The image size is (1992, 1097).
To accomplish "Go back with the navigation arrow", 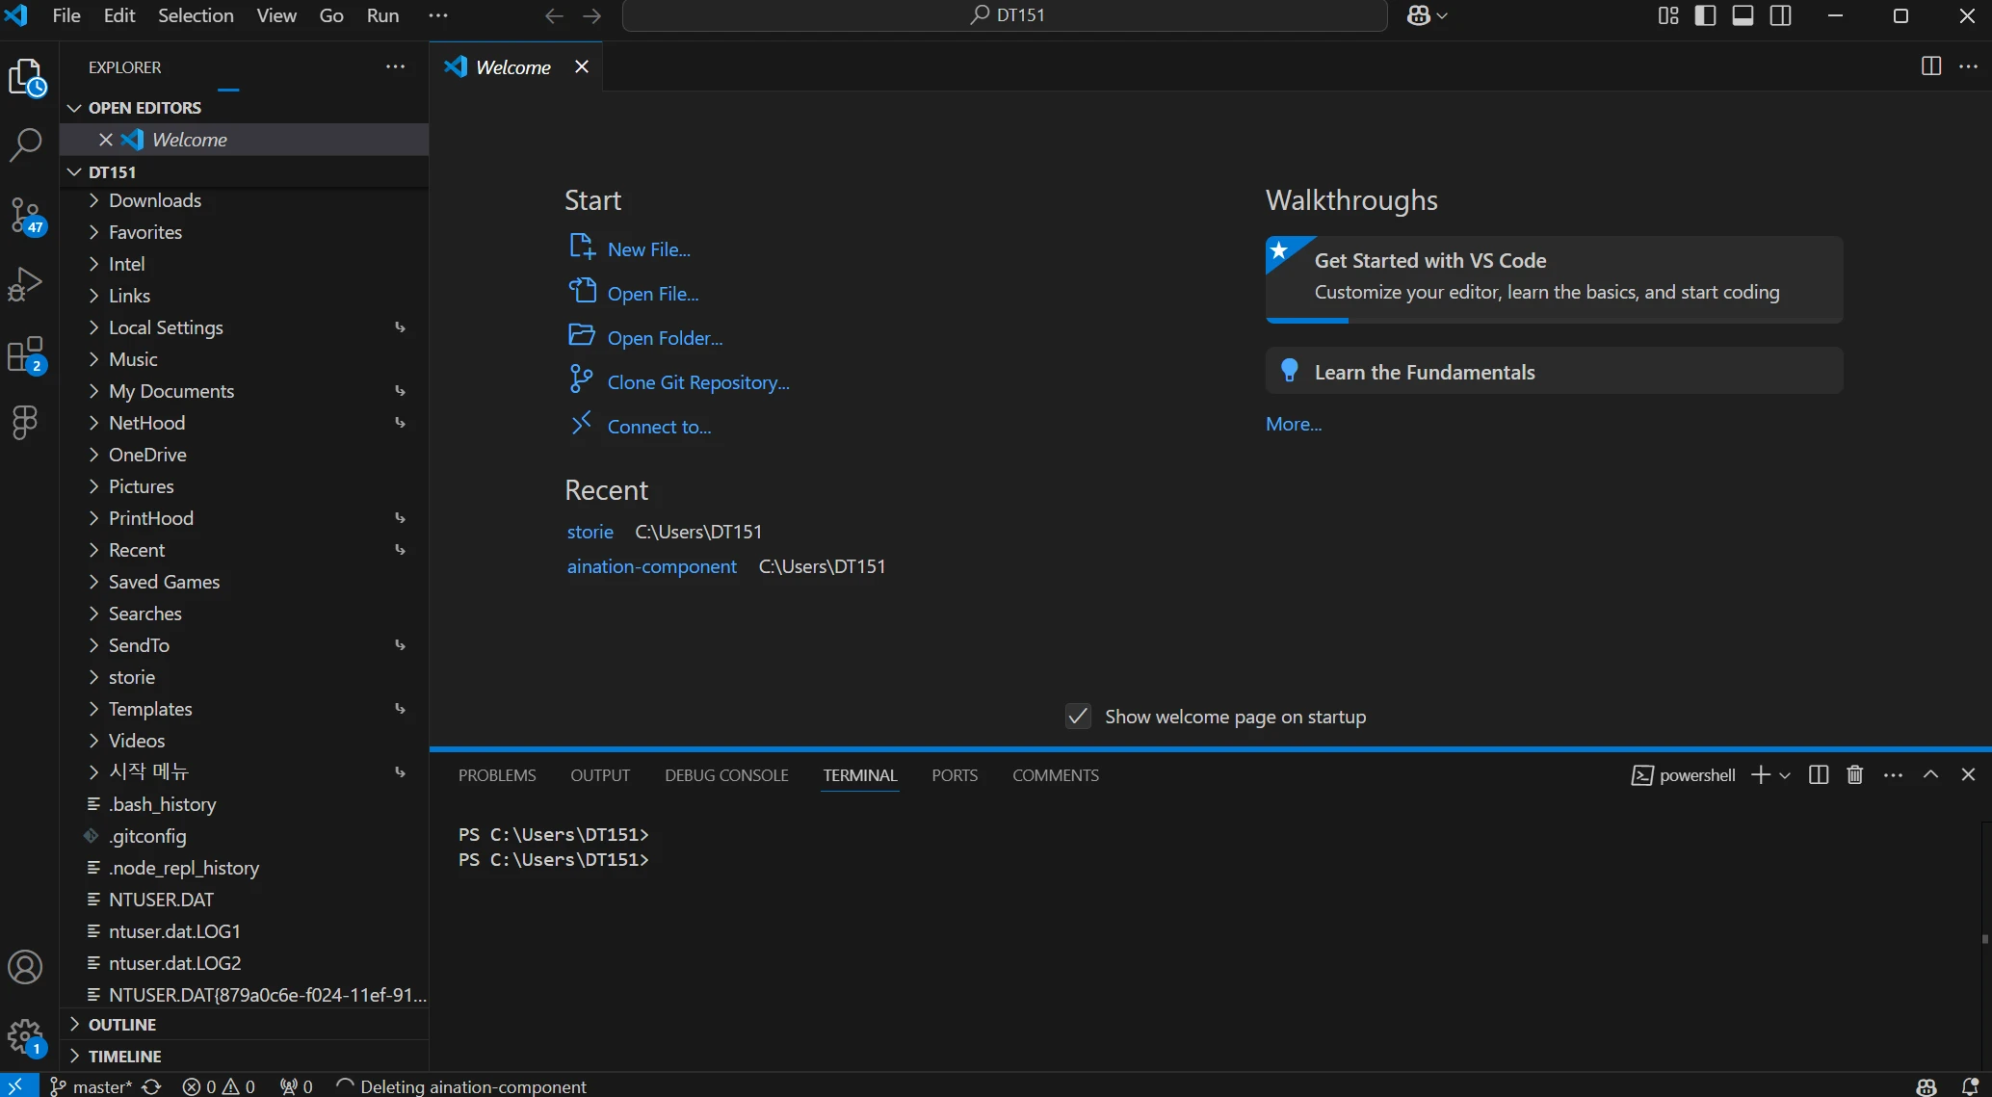I will [554, 15].
